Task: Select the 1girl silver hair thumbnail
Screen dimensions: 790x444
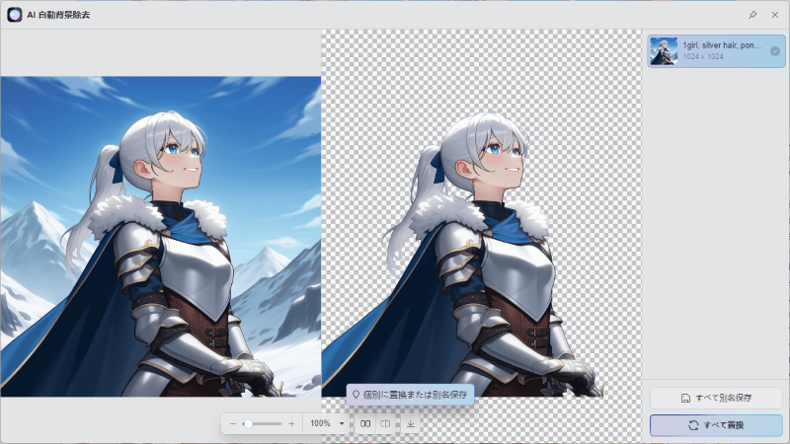Action: [x=664, y=51]
